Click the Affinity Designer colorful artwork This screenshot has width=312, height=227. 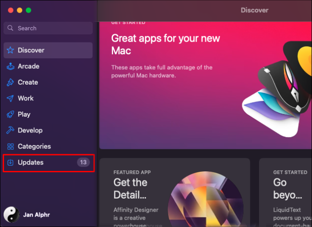[206, 199]
